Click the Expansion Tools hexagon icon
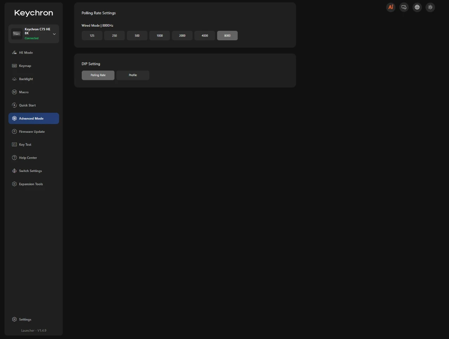This screenshot has width=449, height=339. (14, 184)
